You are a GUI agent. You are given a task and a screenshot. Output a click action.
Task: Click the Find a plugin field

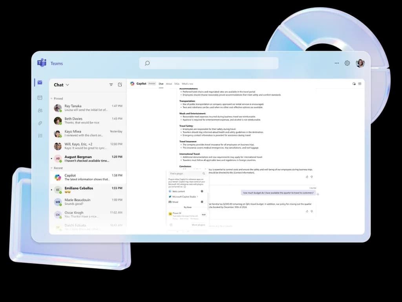pyautogui.click(x=187, y=173)
